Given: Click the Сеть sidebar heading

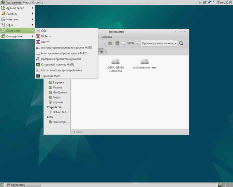Looking at the screenshot, I should click(50, 117).
